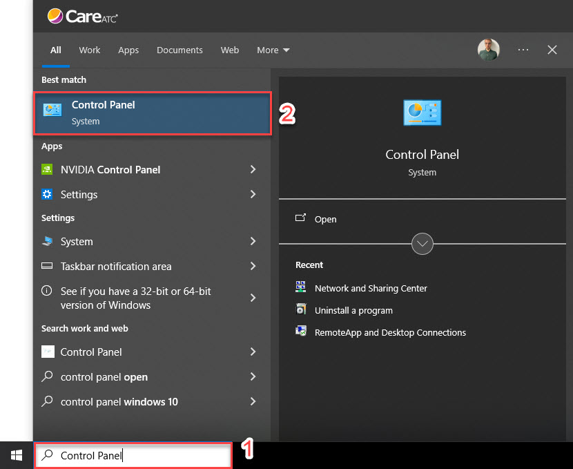Click the RemoteApp and Desktop Connections icon

point(301,331)
